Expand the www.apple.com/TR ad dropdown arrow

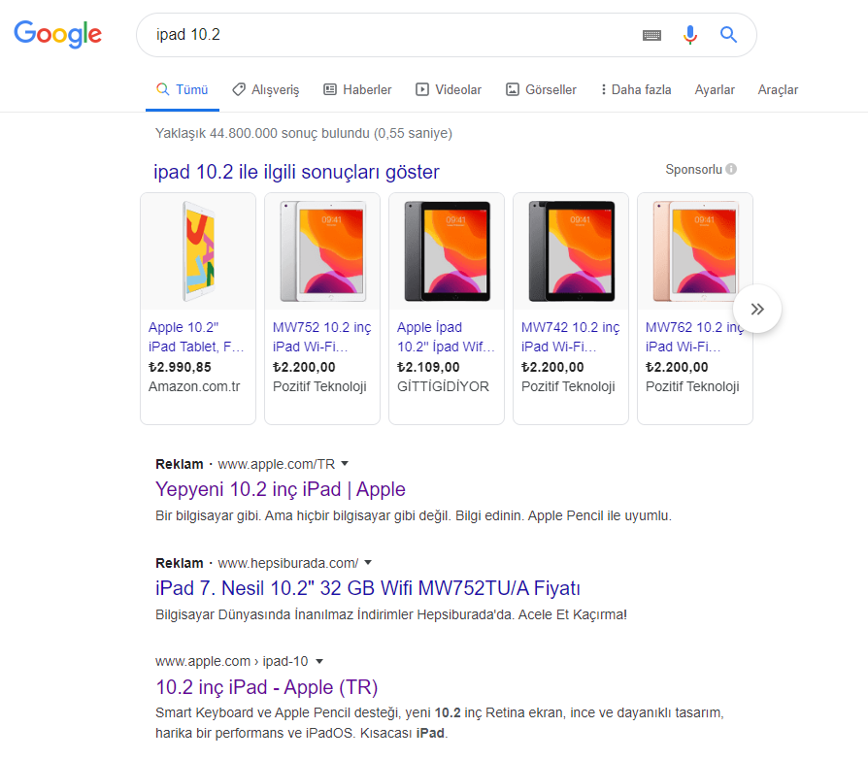pyautogui.click(x=345, y=463)
